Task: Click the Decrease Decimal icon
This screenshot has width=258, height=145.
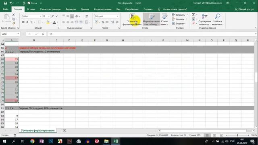Action: tap(117, 22)
